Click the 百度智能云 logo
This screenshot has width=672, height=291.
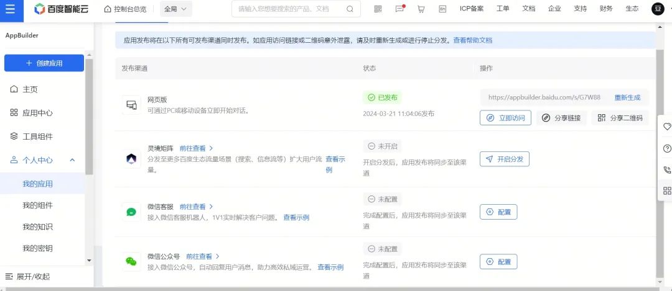62,9
